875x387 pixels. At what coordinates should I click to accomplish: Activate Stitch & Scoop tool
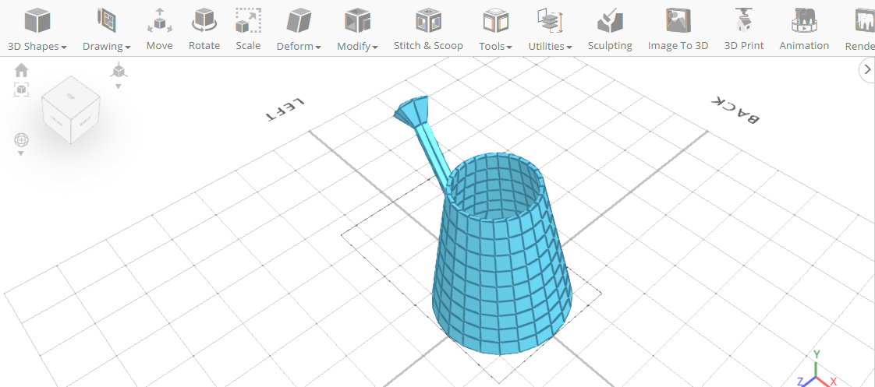point(429,30)
